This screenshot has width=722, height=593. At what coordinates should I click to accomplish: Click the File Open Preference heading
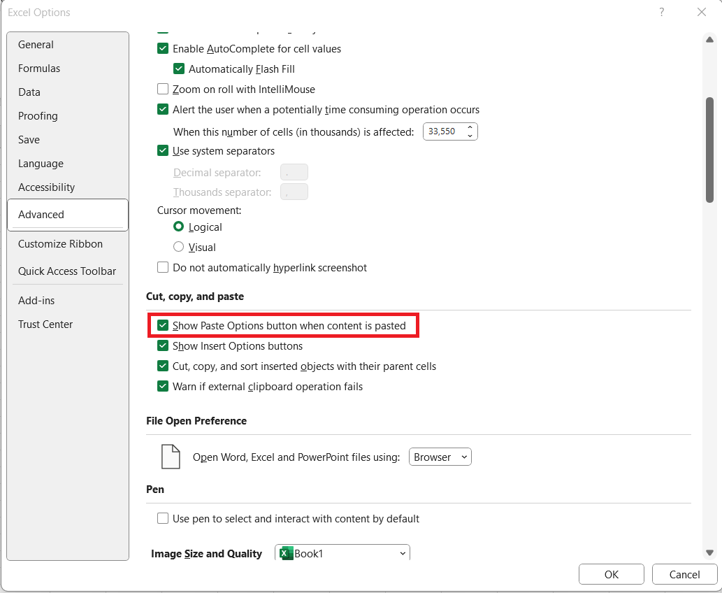pyautogui.click(x=196, y=421)
